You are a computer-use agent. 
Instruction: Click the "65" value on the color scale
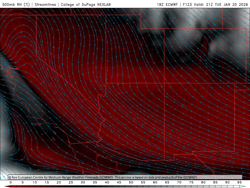click(x=167, y=182)
